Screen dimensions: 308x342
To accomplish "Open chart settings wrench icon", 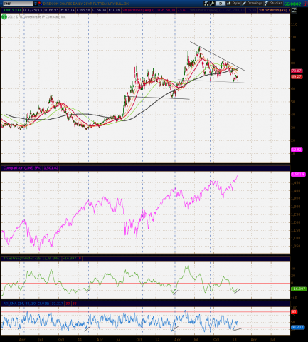I will 212,4.
